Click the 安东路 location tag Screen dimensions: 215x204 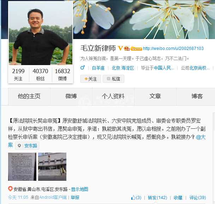pos(27,146)
